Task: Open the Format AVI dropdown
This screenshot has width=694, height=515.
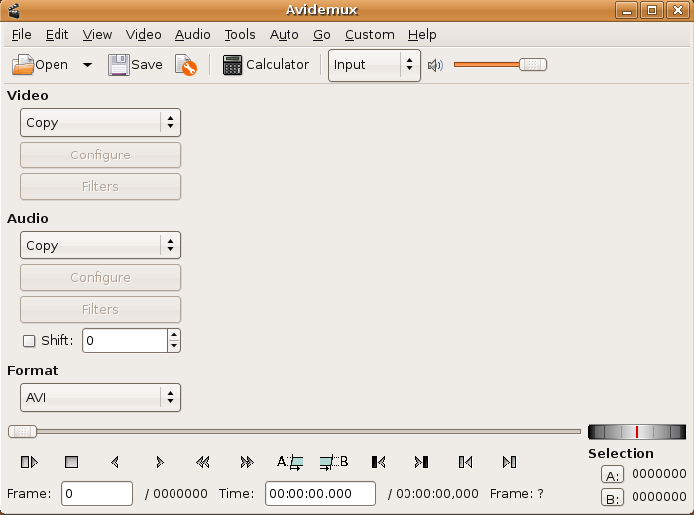Action: click(x=100, y=398)
